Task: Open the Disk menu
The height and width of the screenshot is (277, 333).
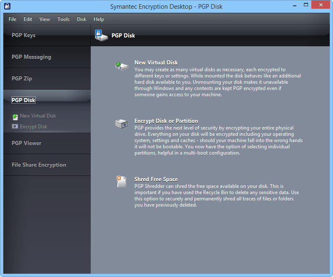Action: tap(81, 19)
